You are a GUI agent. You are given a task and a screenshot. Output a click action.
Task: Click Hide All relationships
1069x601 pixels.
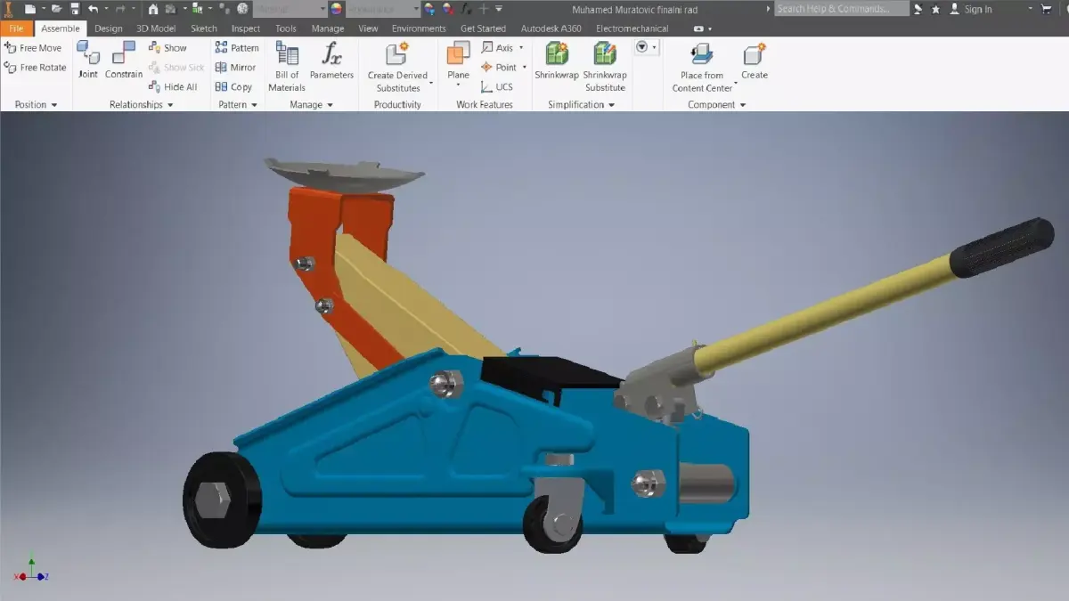click(x=173, y=87)
